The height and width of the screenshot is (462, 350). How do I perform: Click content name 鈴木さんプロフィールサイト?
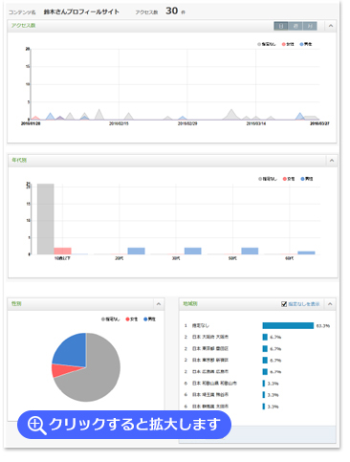[81, 12]
